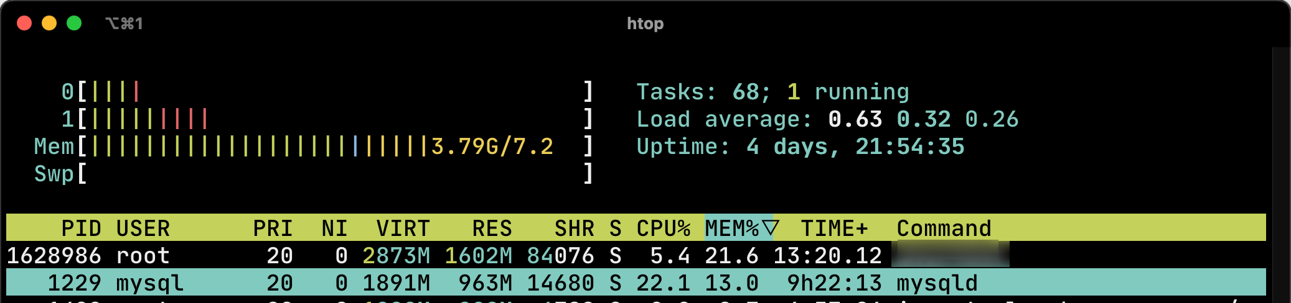This screenshot has height=303, width=1291.
Task: Click the htop window title
Action: click(645, 24)
